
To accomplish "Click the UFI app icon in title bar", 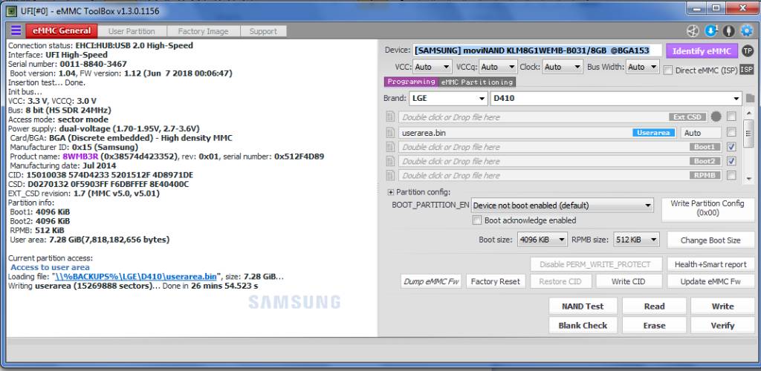I will (11, 10).
